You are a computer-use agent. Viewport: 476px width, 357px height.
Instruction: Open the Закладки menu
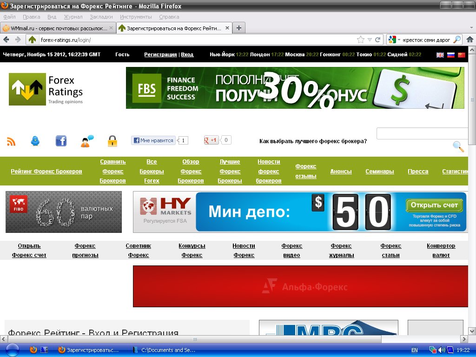(101, 17)
